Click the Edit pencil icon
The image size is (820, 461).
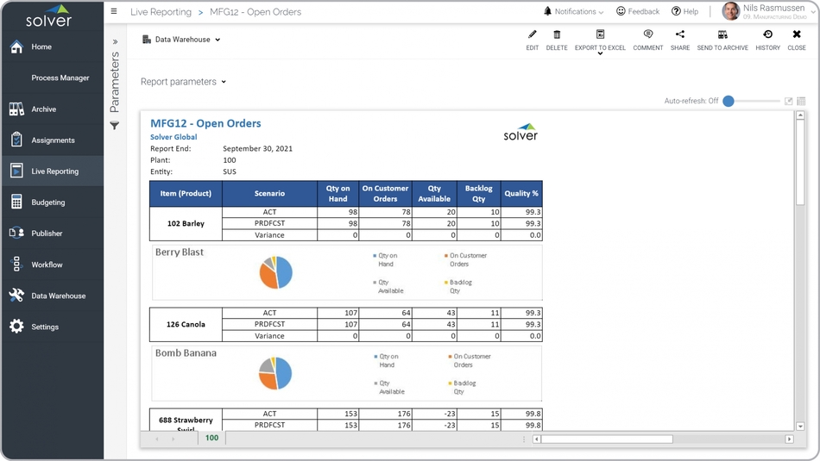tap(532, 35)
